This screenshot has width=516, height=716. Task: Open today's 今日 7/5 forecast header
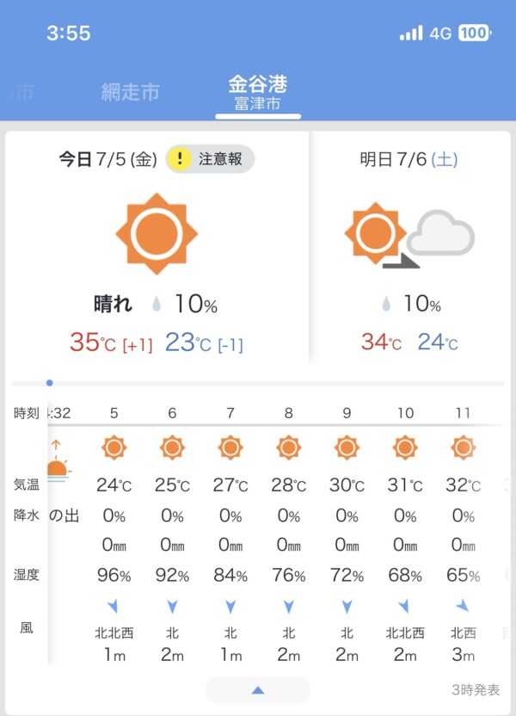click(x=107, y=159)
